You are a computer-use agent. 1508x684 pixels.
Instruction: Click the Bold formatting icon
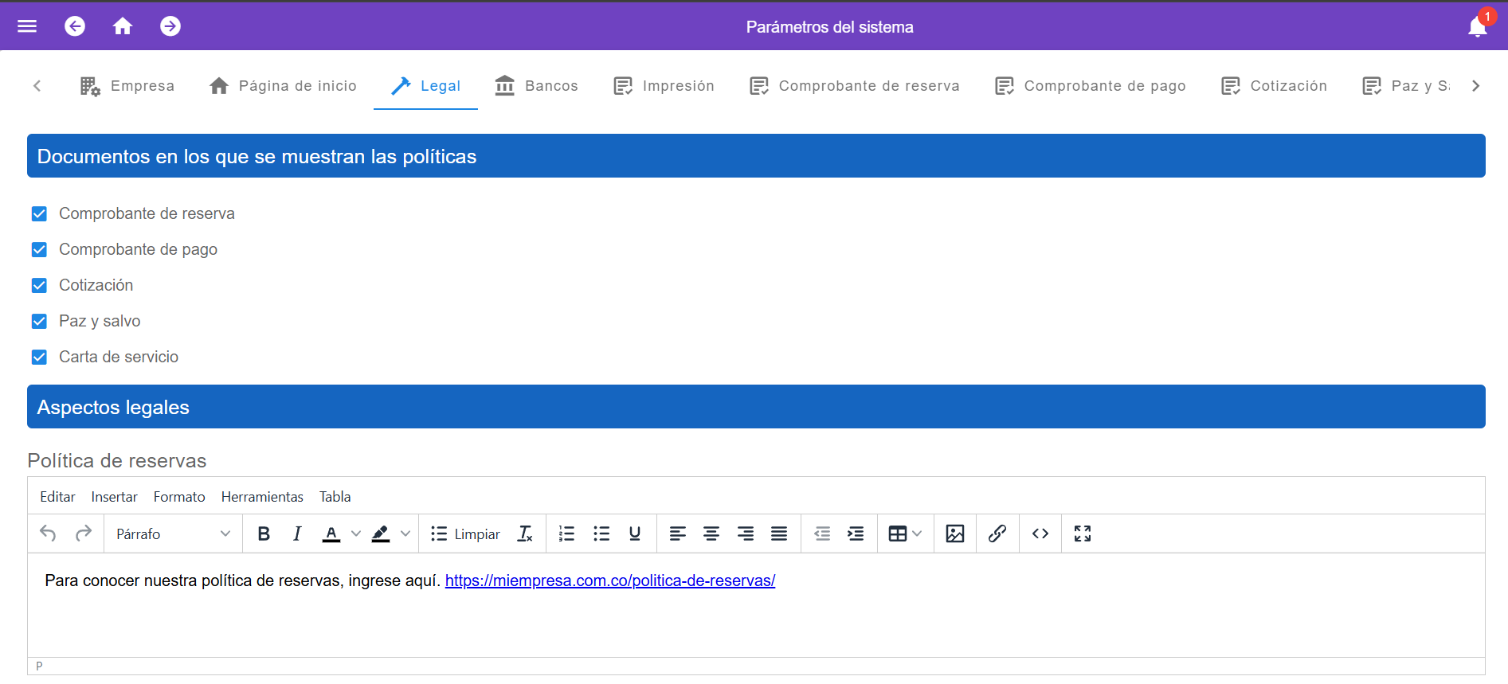coord(264,534)
